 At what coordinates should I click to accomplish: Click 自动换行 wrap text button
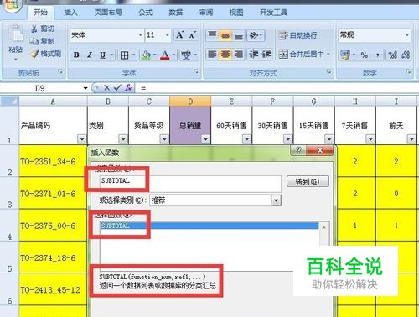pos(297,35)
